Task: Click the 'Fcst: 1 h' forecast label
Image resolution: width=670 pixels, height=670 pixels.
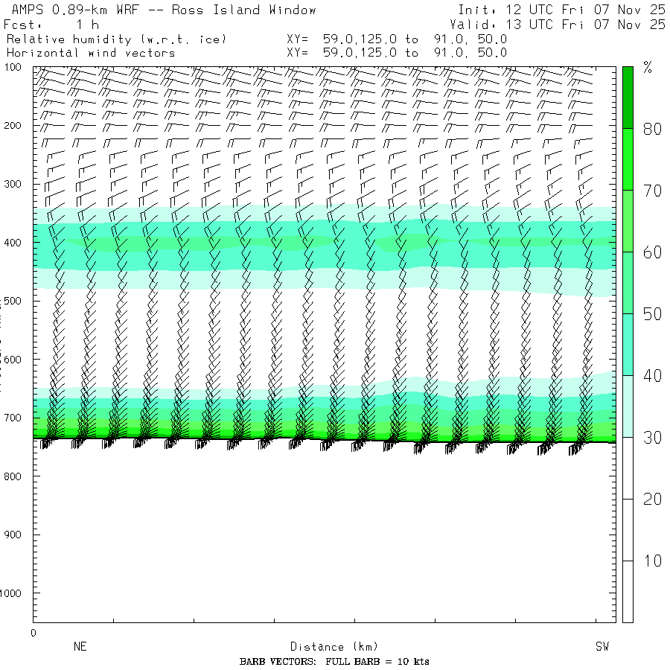Action: click(51, 25)
